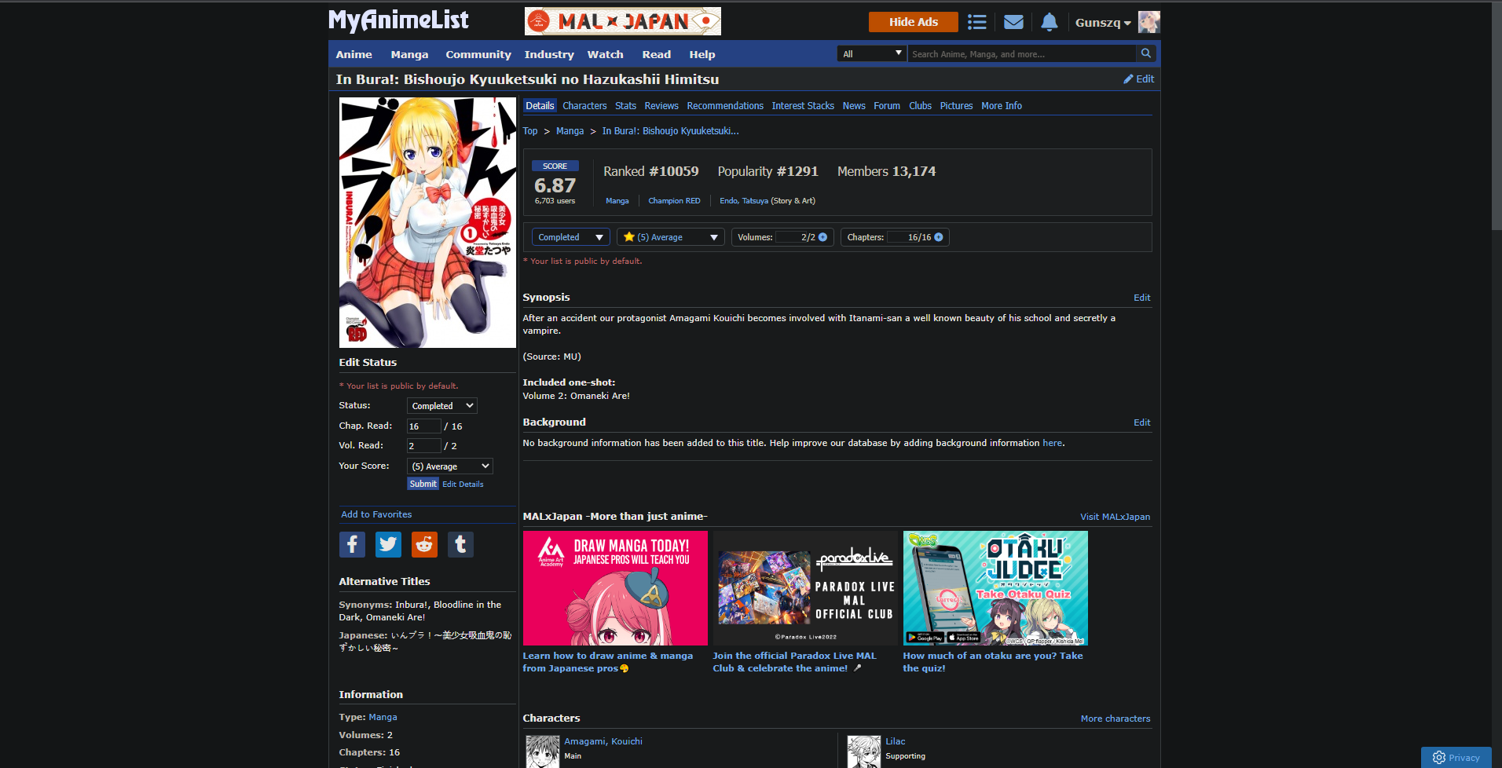Edit the Synopsis section
The height and width of the screenshot is (768, 1502).
tap(1141, 298)
